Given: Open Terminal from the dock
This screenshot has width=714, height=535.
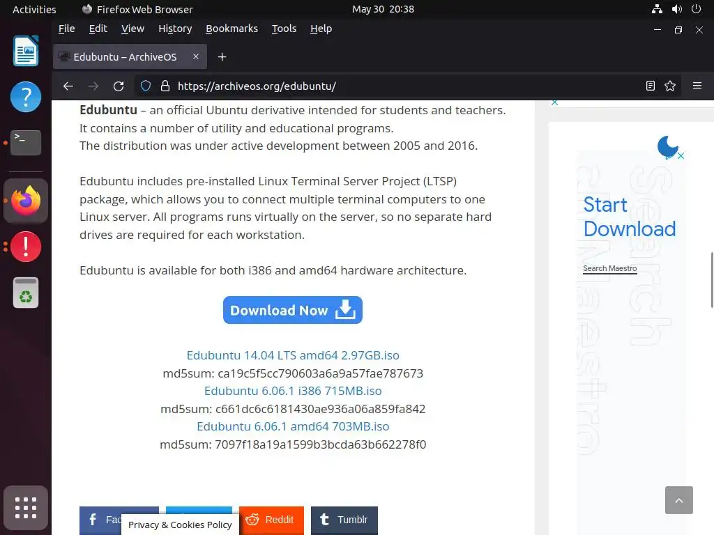Looking at the screenshot, I should pyautogui.click(x=26, y=142).
